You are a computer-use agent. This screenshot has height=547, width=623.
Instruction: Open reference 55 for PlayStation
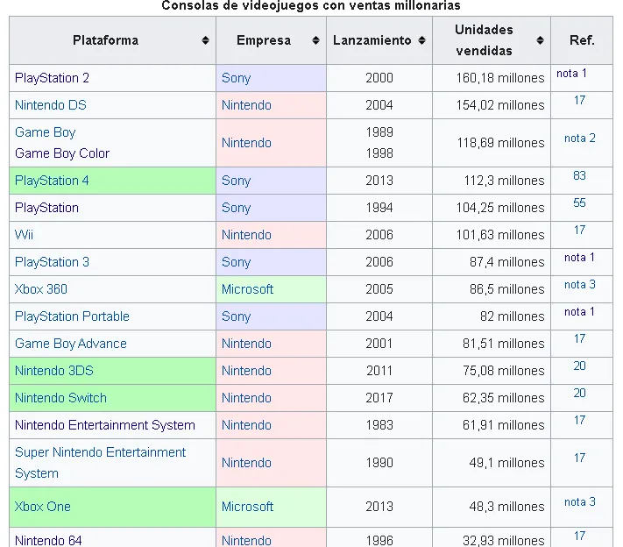coord(579,202)
